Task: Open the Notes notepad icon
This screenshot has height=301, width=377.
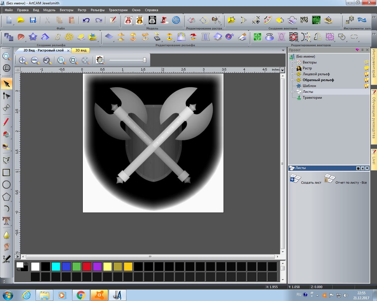Action: tap(113, 20)
